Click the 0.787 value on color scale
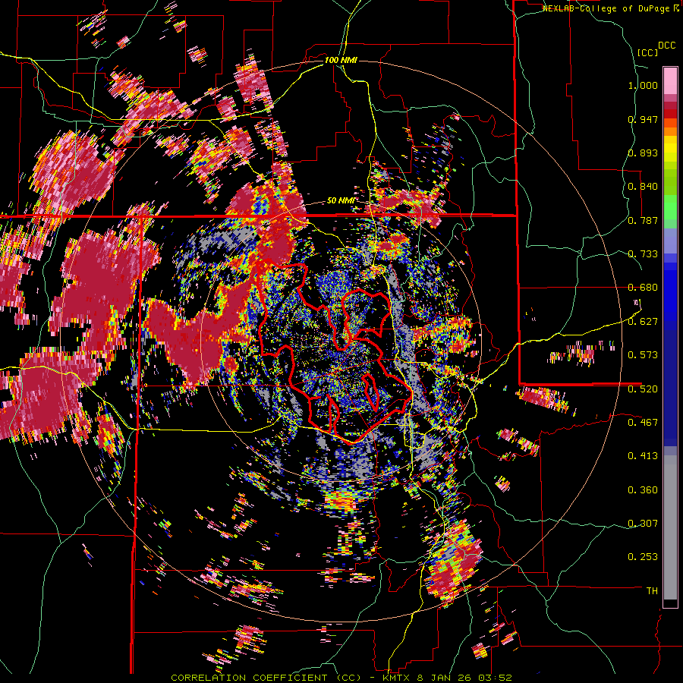Viewport: 683px width, 683px height. (643, 220)
